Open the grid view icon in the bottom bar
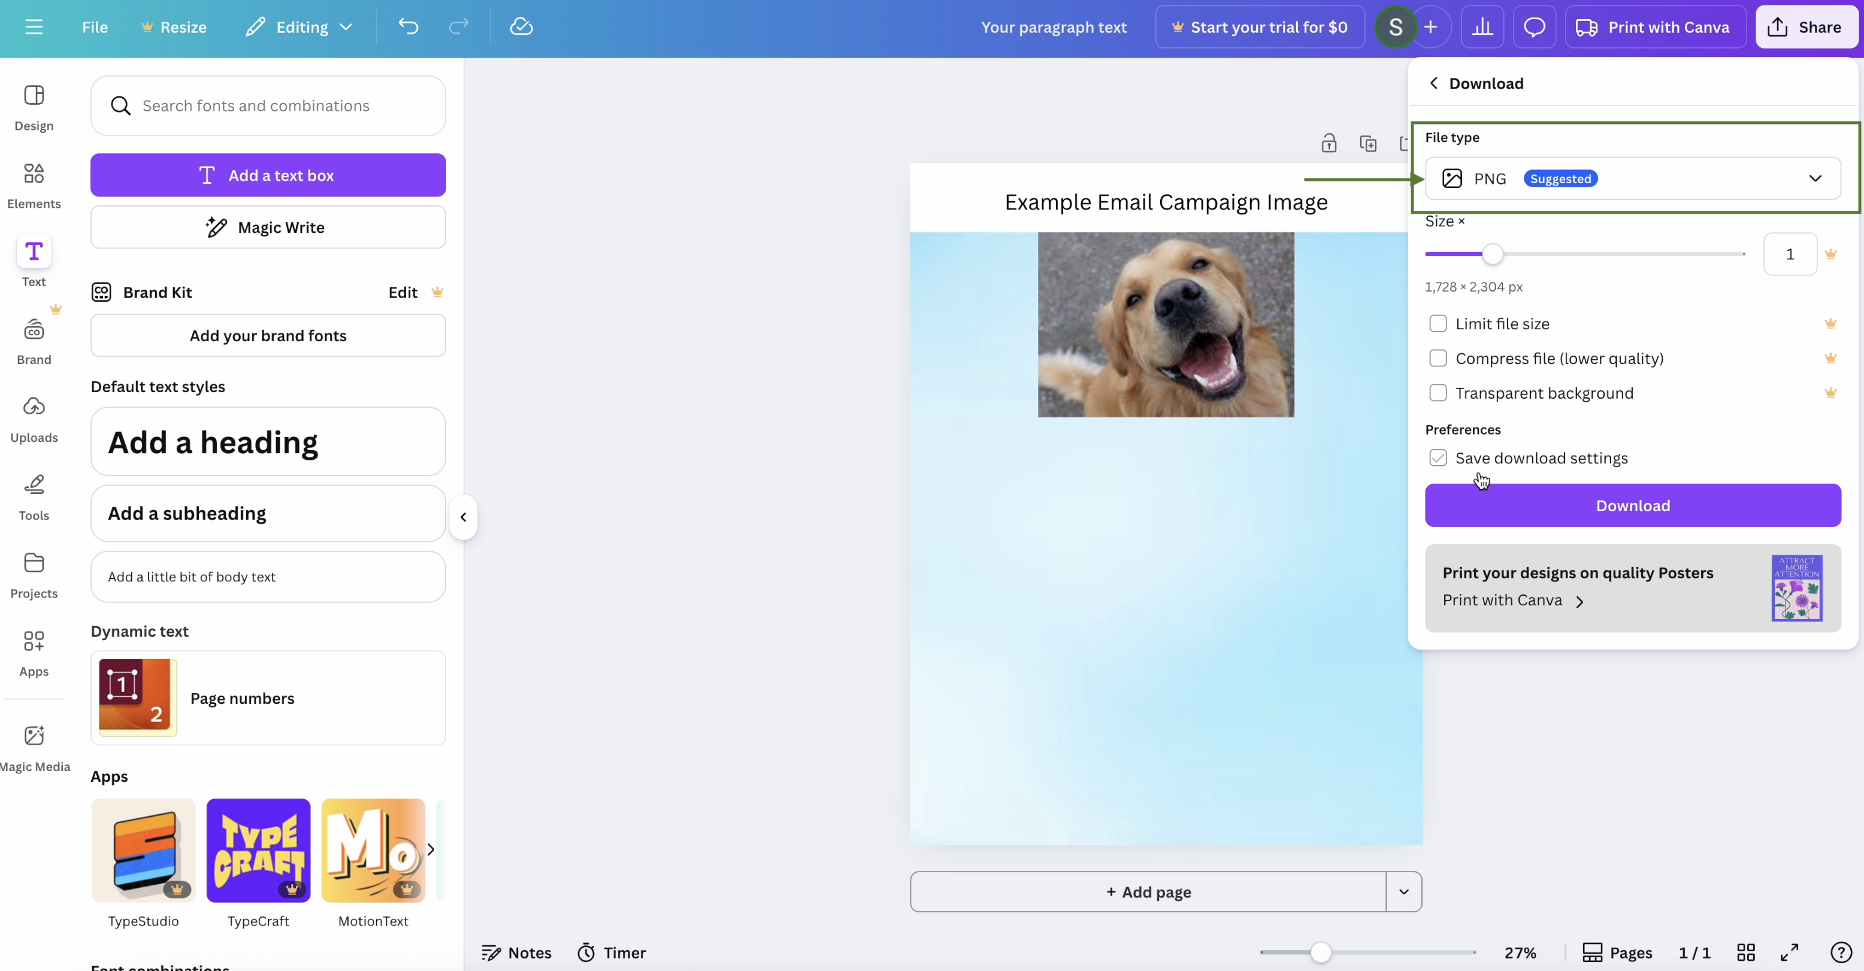This screenshot has height=971, width=1864. (1745, 952)
